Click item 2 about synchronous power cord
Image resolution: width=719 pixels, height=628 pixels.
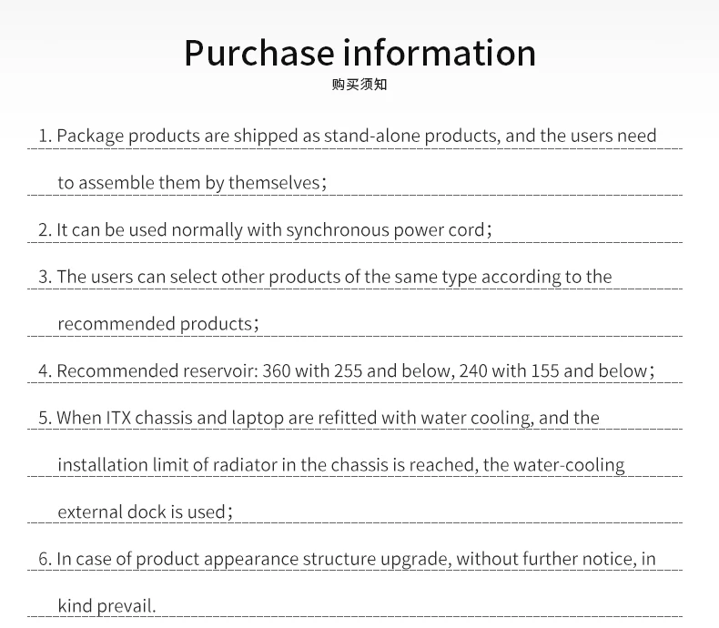[265, 230]
